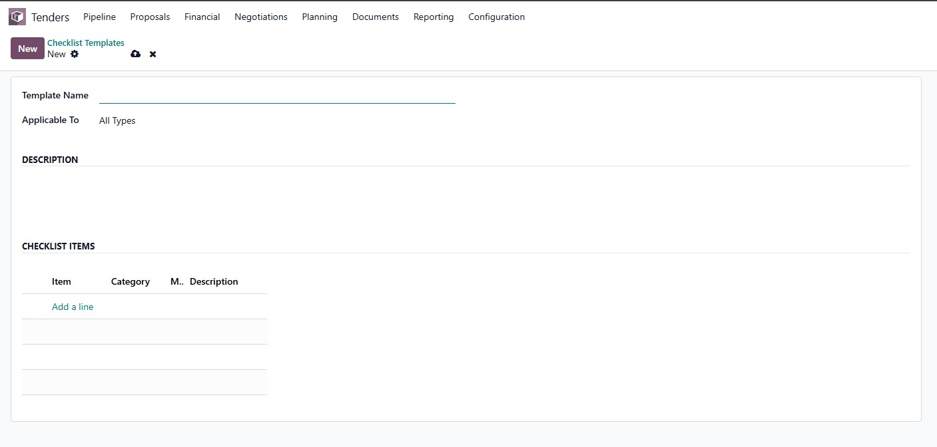Go back via Checklist Templates breadcrumb
This screenshot has width=937, height=447.
(85, 43)
